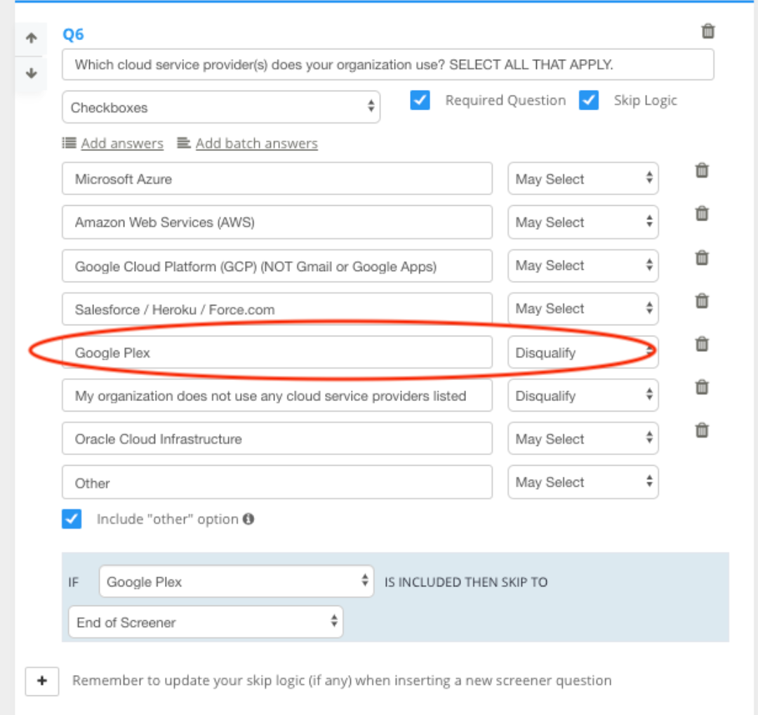This screenshot has height=715, width=758.
Task: Click the Add batch answers link
Action: [256, 143]
